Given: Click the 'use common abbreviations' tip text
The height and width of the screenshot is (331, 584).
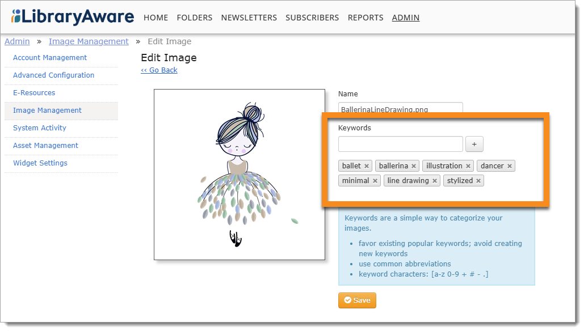Looking at the screenshot, I should click(405, 264).
